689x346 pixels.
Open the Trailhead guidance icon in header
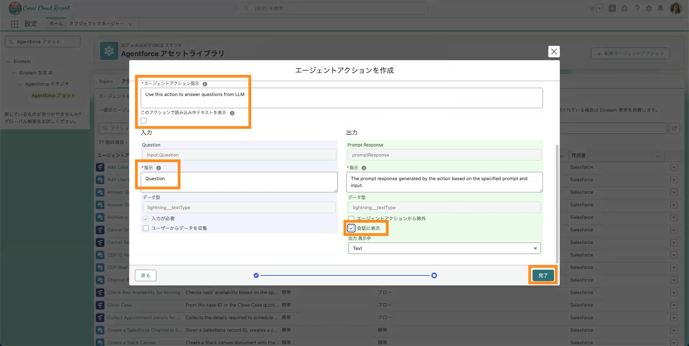[624, 8]
